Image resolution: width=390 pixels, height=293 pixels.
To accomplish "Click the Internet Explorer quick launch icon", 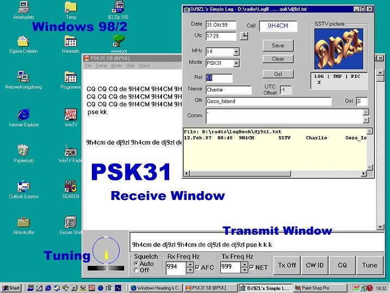I will click(x=48, y=288).
